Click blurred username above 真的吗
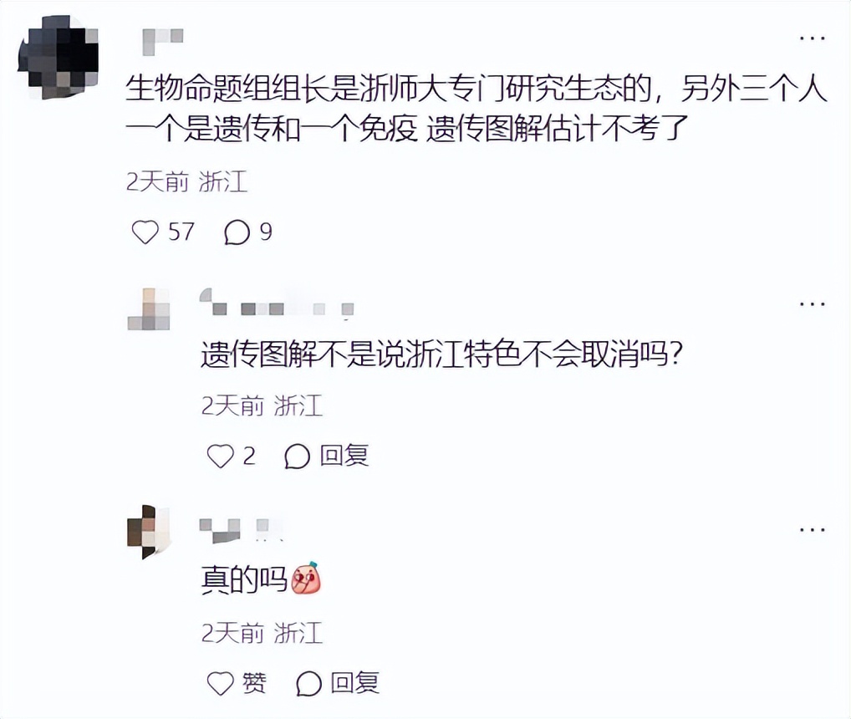Viewport: 851px width, 719px height. click(241, 530)
